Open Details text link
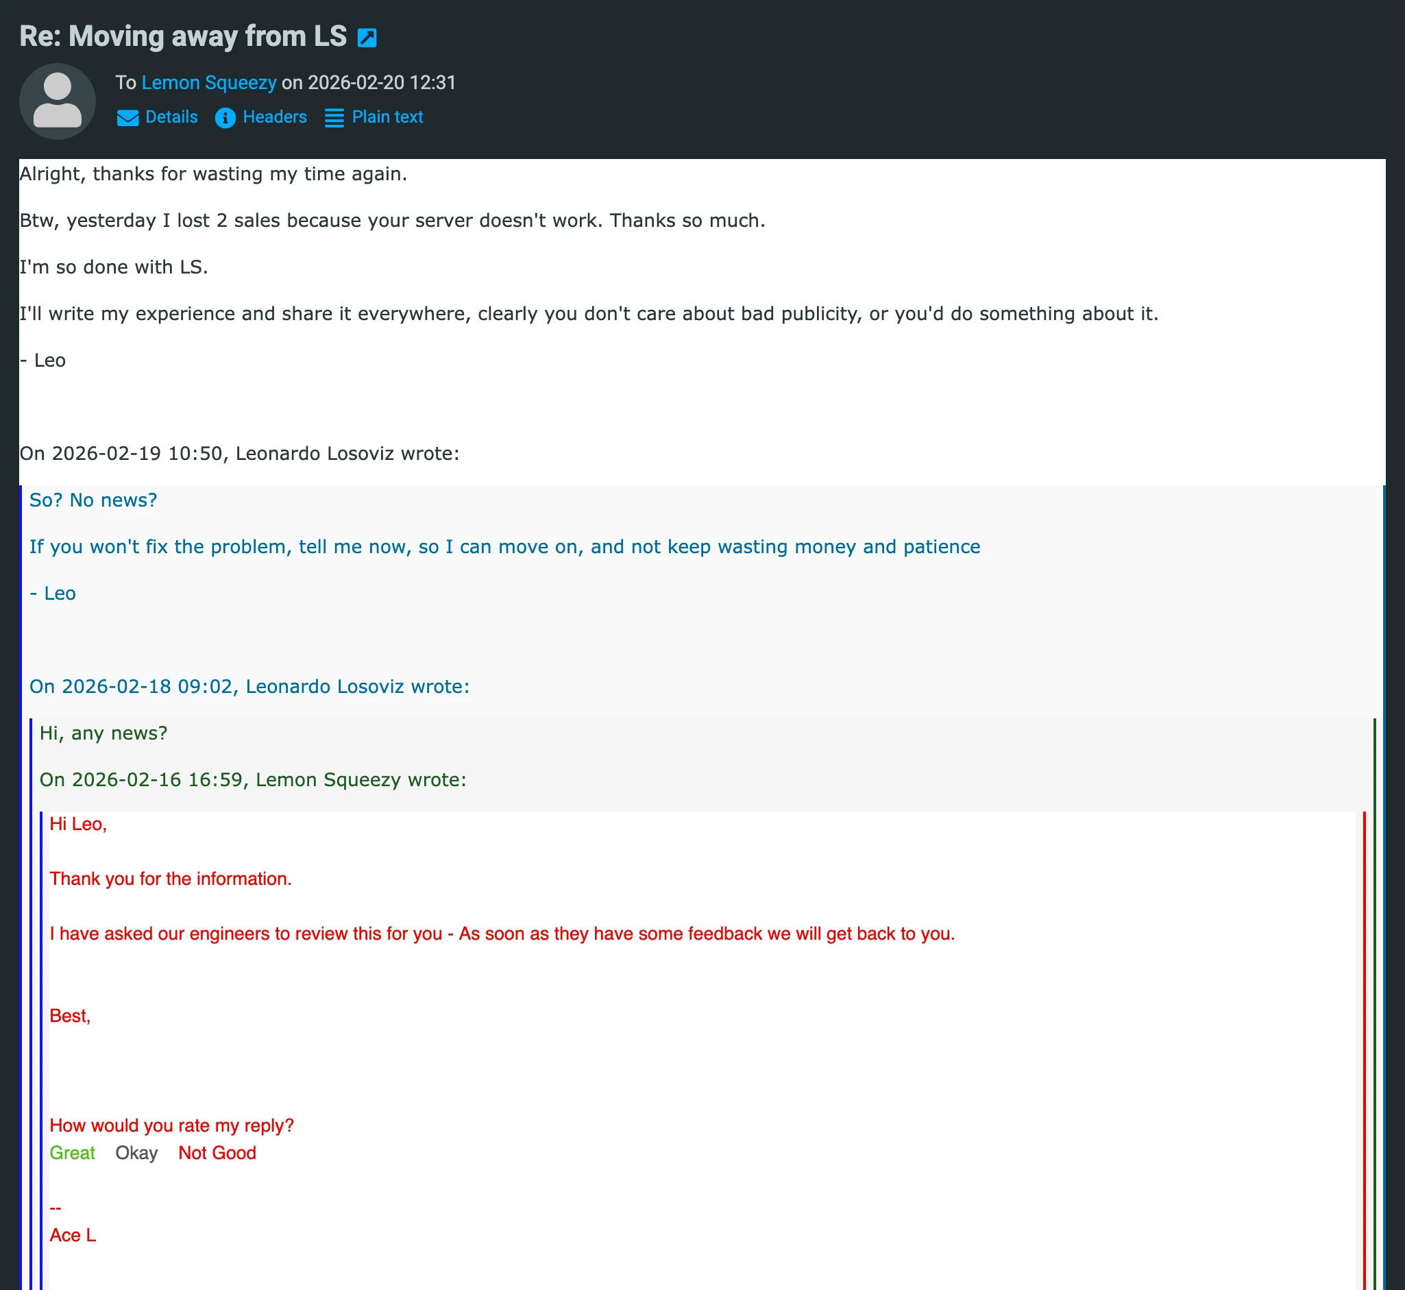The width and height of the screenshot is (1405, 1290). [x=171, y=117]
